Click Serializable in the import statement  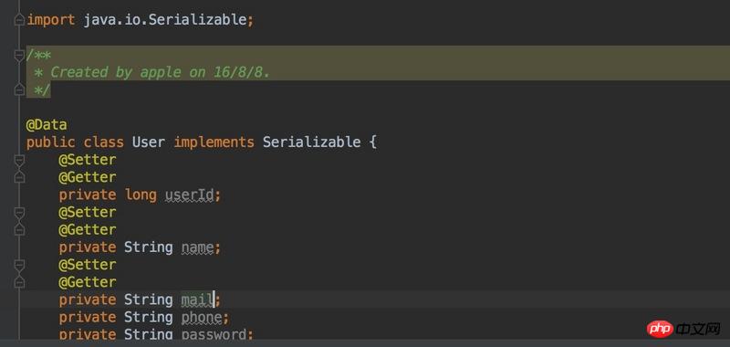click(x=198, y=20)
